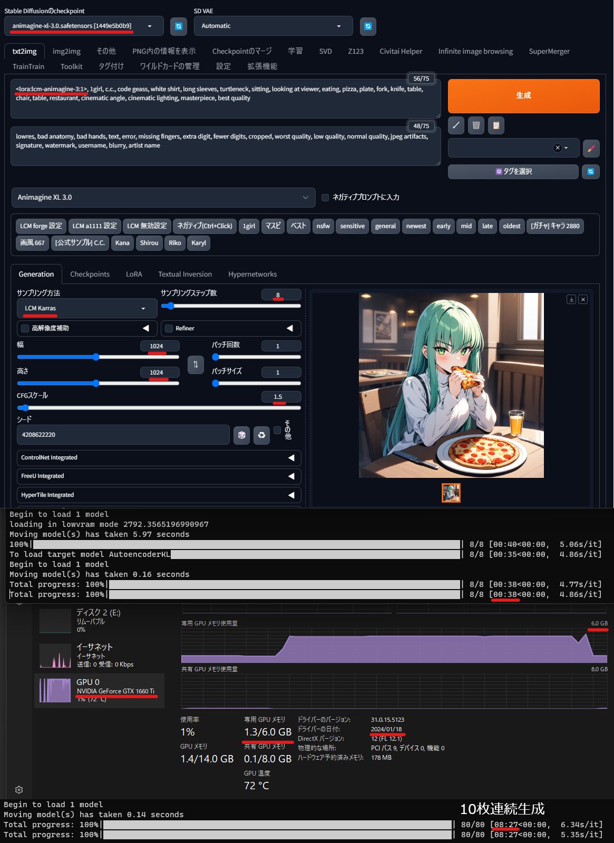Image resolution: width=614 pixels, height=843 pixels.
Task: Select the generated image thumbnail below preview
Action: [451, 493]
